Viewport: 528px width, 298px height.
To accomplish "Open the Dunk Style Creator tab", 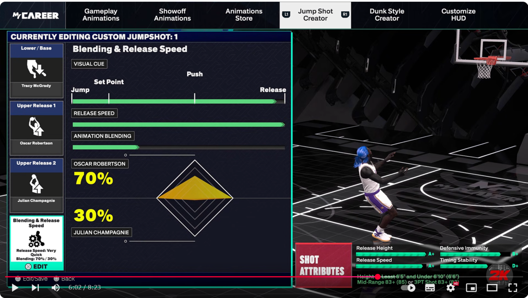I will (x=387, y=15).
